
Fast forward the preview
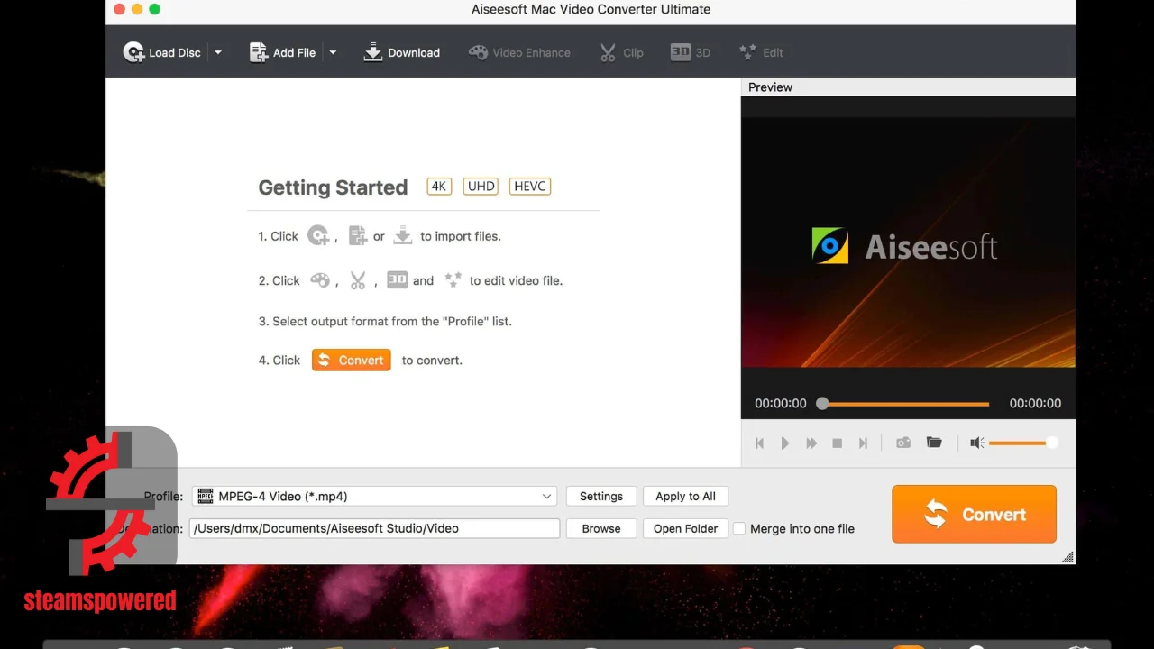pos(811,443)
